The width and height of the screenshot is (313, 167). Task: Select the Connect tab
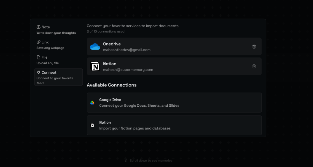coord(58,77)
